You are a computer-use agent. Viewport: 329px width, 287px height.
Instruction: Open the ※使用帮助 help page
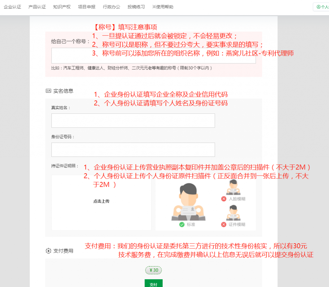[x=163, y=6]
